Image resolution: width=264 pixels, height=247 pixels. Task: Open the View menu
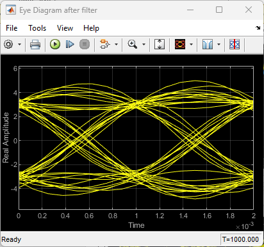click(x=65, y=28)
